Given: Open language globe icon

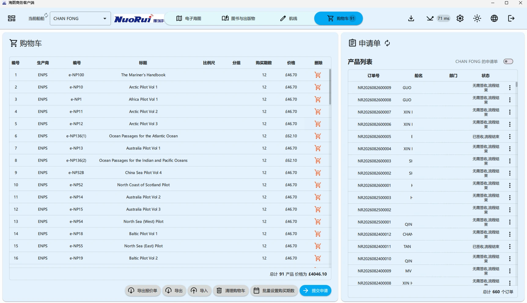Looking at the screenshot, I should [x=494, y=18].
